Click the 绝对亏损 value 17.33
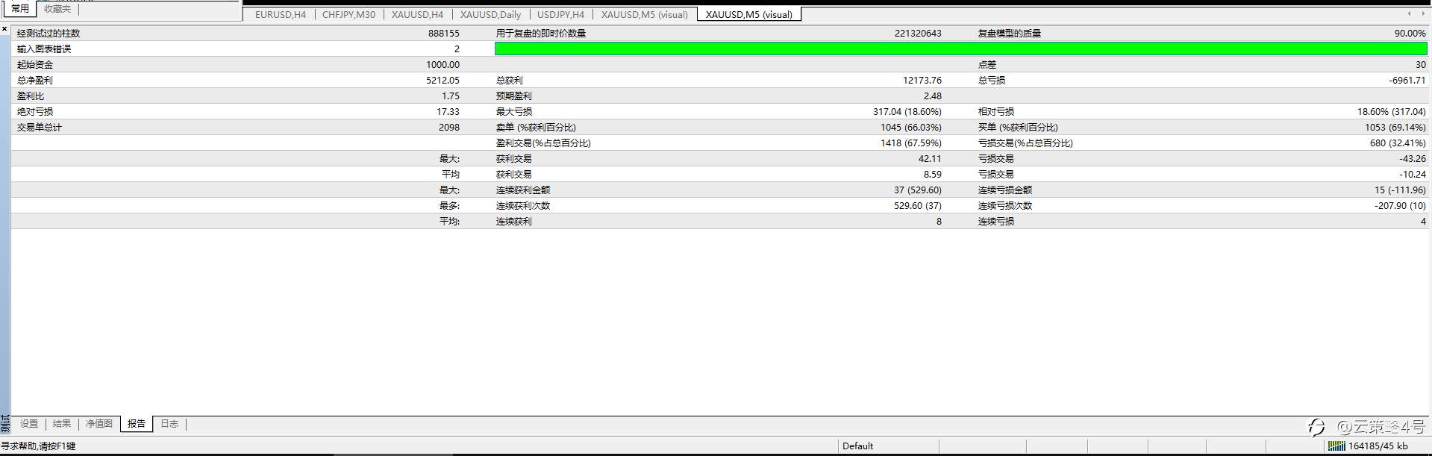1432x456 pixels. coord(448,112)
